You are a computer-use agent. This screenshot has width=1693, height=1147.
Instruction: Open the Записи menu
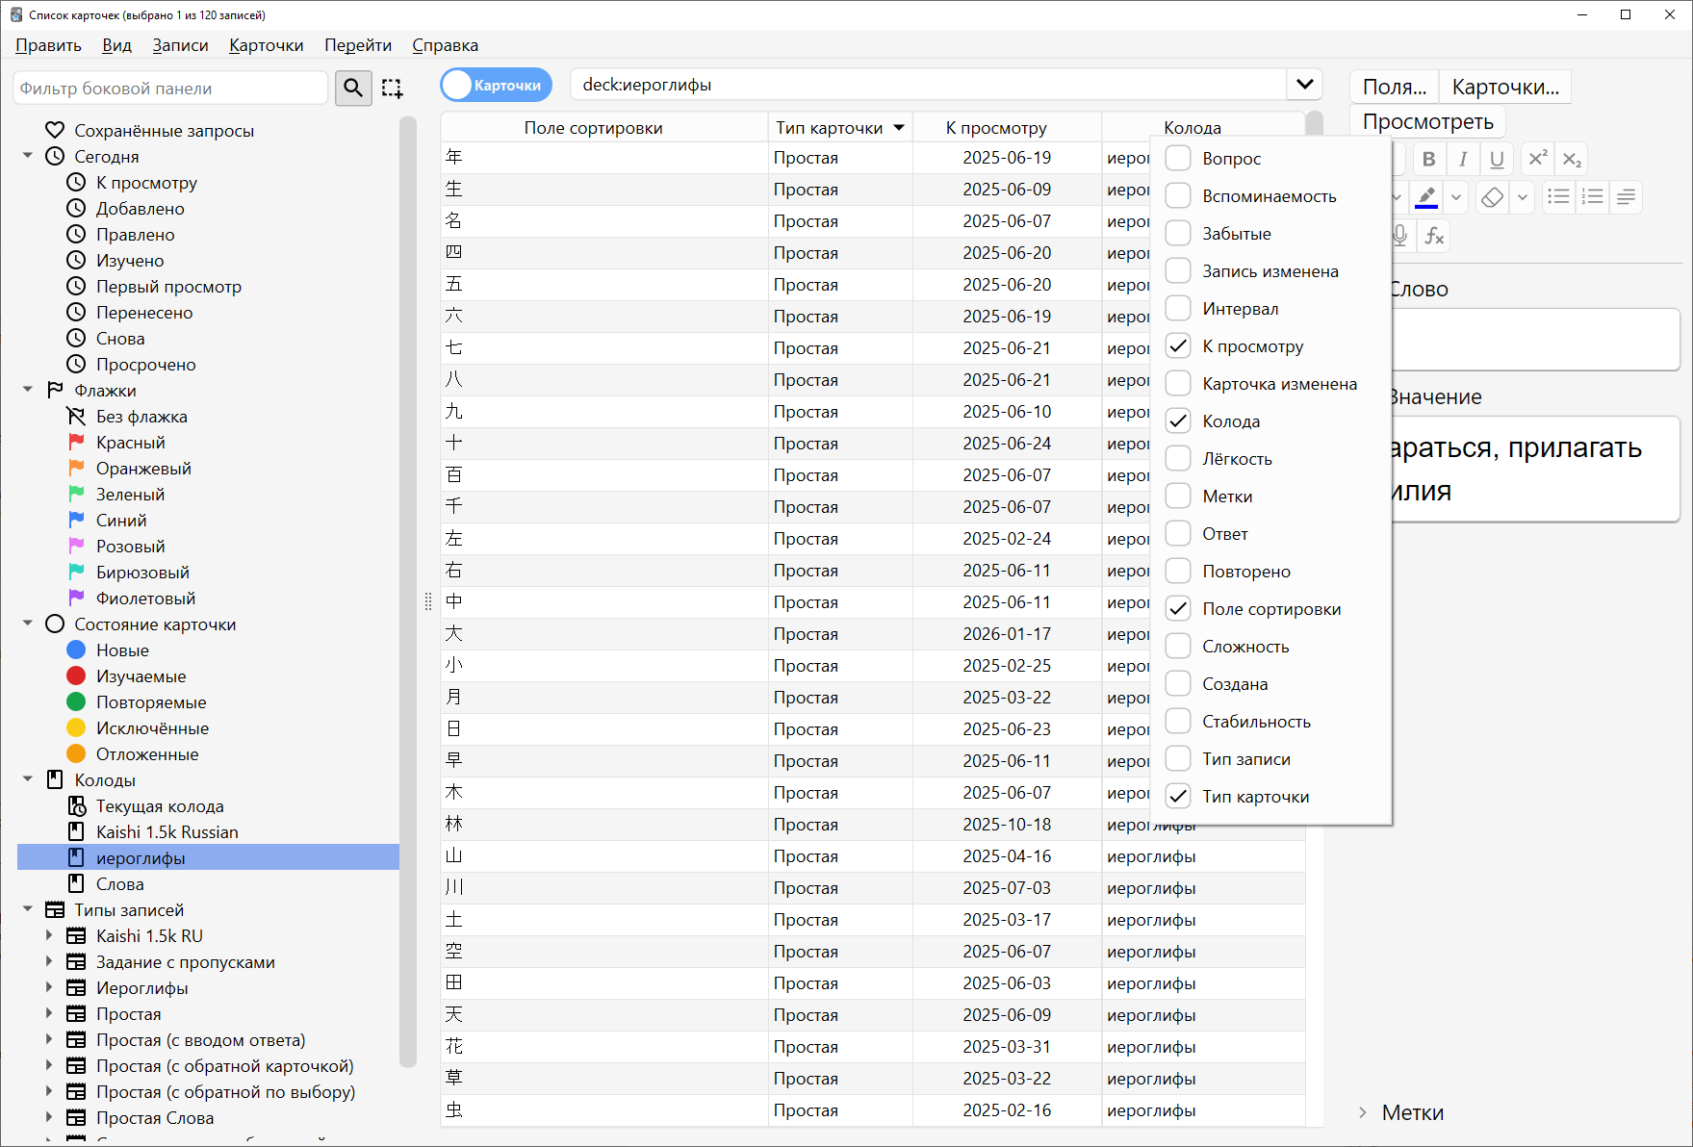point(180,45)
